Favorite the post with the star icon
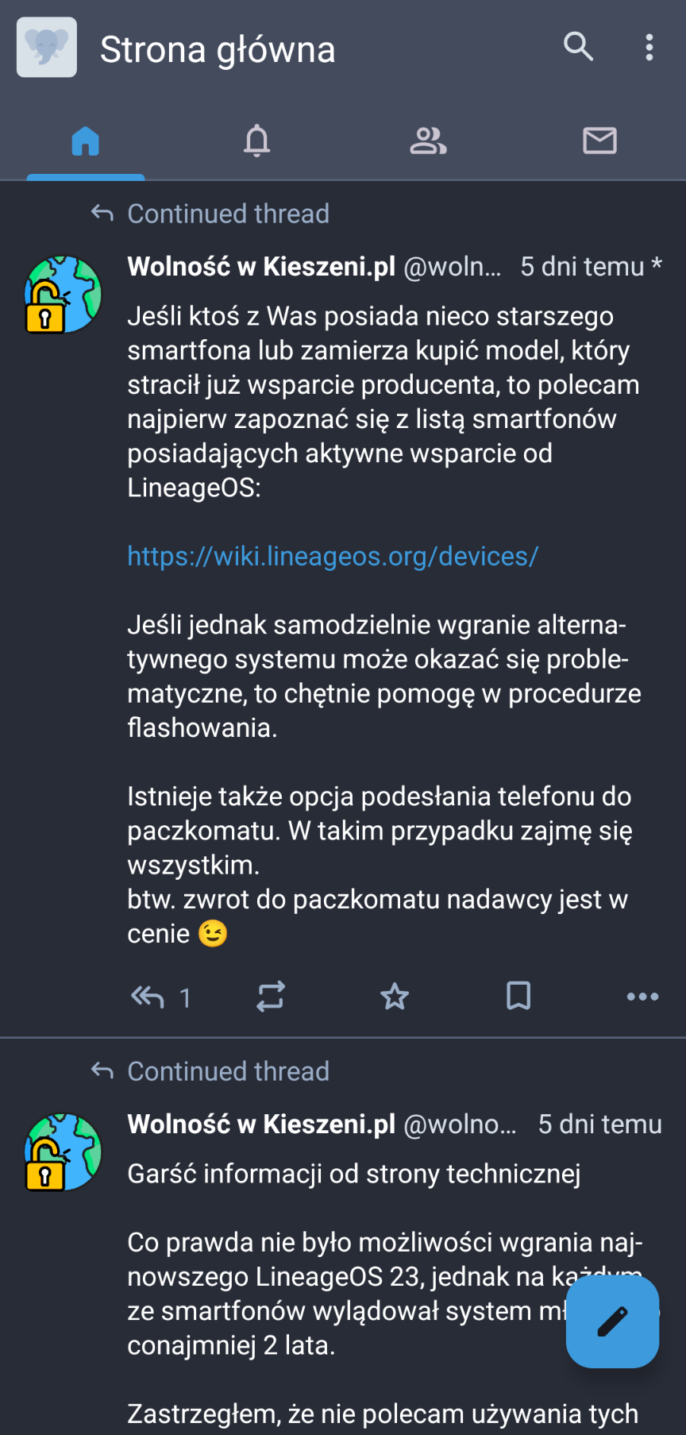 tap(395, 996)
